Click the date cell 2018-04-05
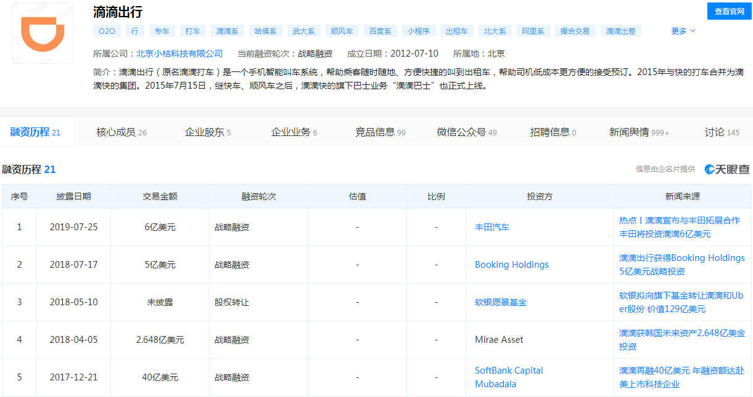753x397 pixels. click(73, 340)
